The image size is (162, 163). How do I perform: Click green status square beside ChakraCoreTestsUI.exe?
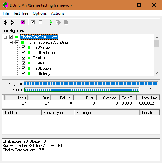click(16, 37)
